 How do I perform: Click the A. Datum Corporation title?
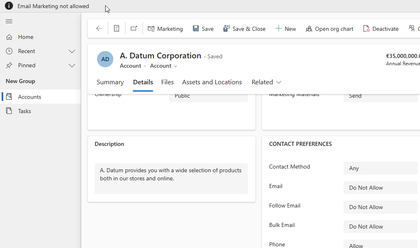(x=160, y=56)
